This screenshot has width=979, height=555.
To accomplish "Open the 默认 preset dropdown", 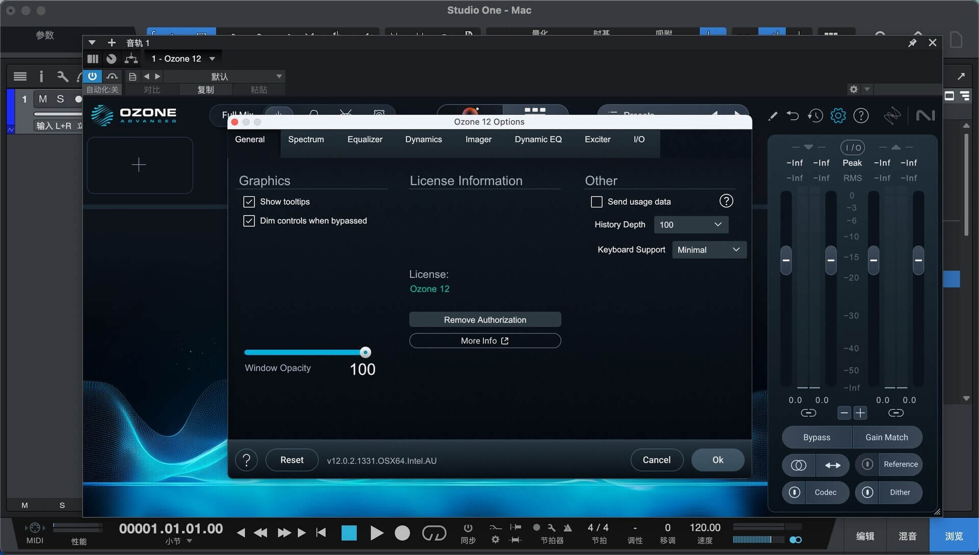I will (x=224, y=76).
